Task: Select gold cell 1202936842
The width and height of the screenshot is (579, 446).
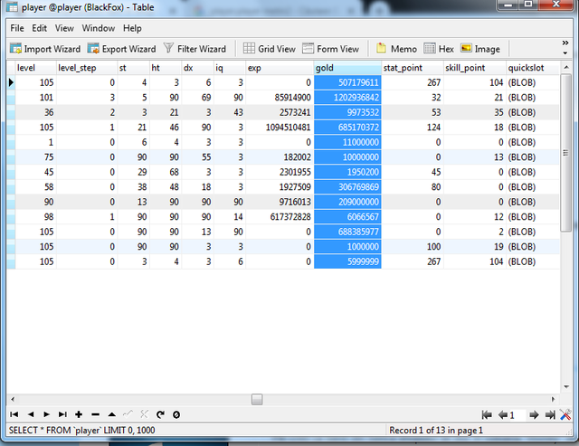Action: (347, 98)
